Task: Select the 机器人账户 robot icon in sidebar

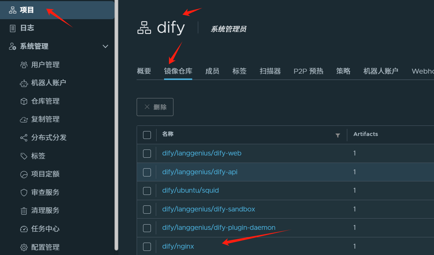Action: click(24, 83)
